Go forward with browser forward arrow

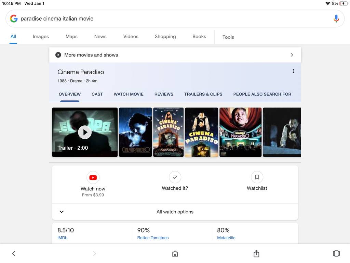(x=94, y=253)
